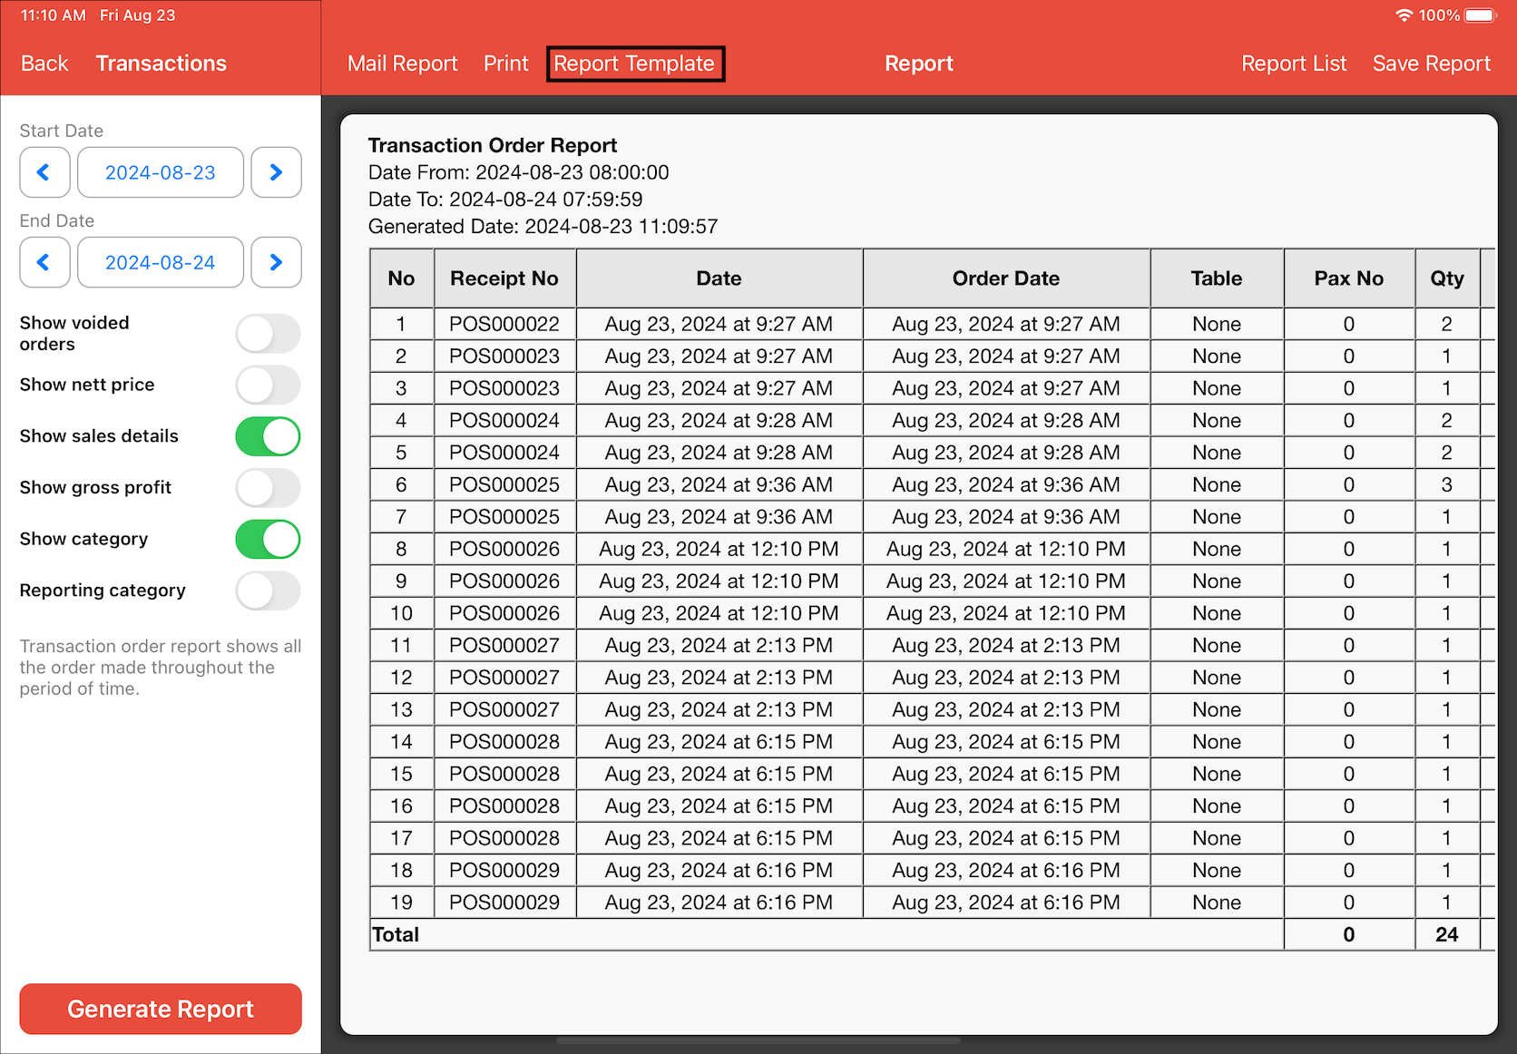Click the End Date next day arrow

tap(276, 262)
